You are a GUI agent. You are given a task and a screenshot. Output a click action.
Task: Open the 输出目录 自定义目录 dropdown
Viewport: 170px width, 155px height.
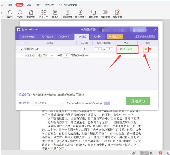[48, 103]
